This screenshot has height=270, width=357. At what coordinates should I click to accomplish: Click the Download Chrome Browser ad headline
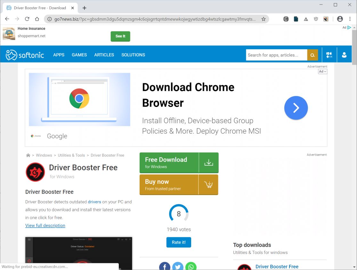click(x=188, y=95)
